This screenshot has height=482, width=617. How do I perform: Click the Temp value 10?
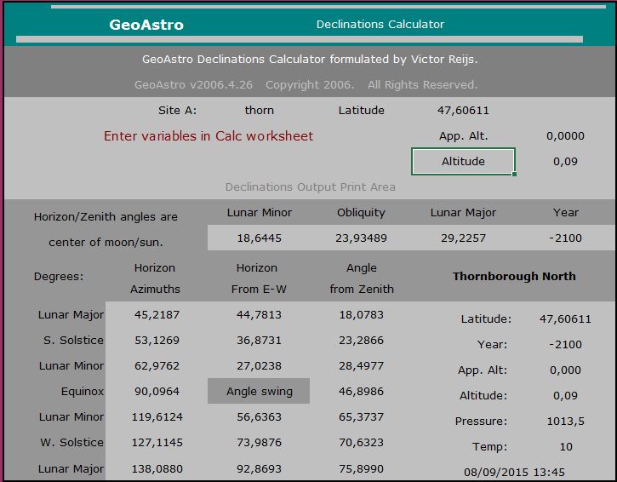point(565,447)
